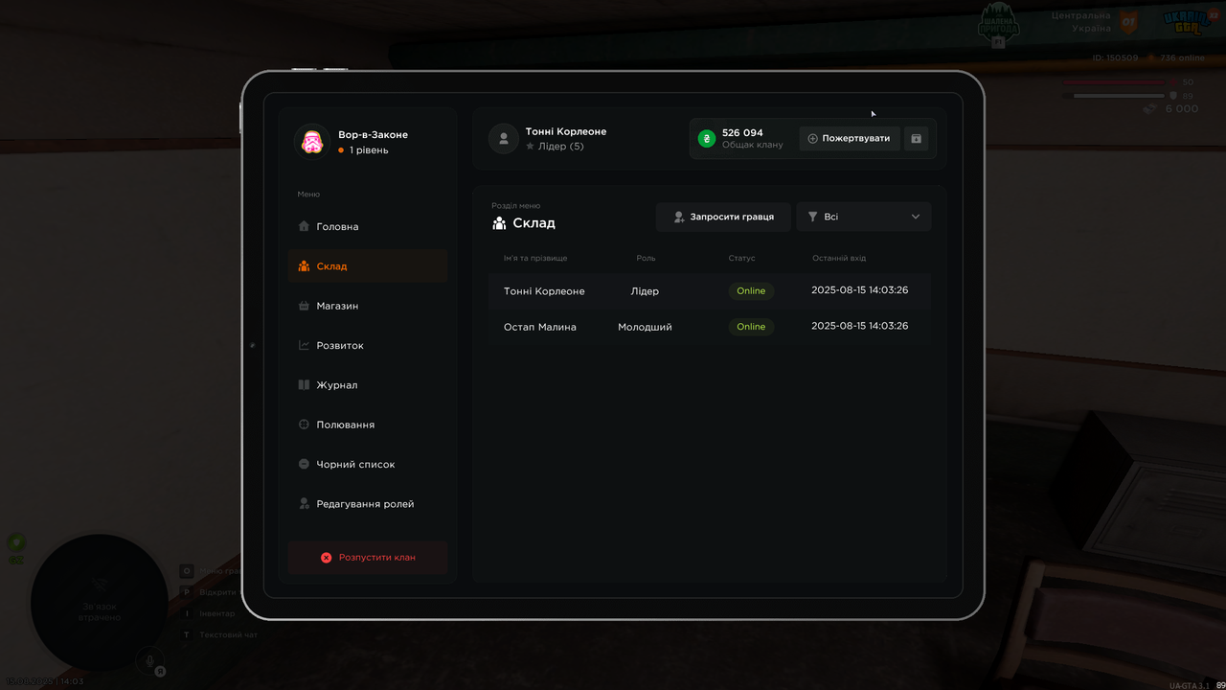Click the Тонні Корлеоне profile avatar
The height and width of the screenshot is (690, 1226).
coord(504,139)
